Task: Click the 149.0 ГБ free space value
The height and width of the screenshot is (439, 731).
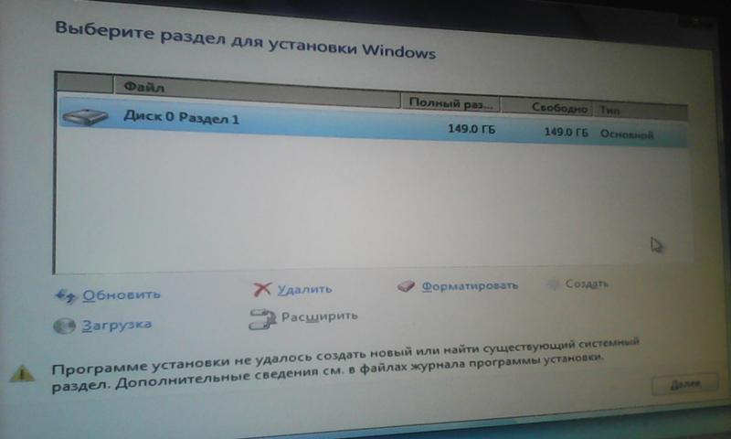Action: point(566,132)
